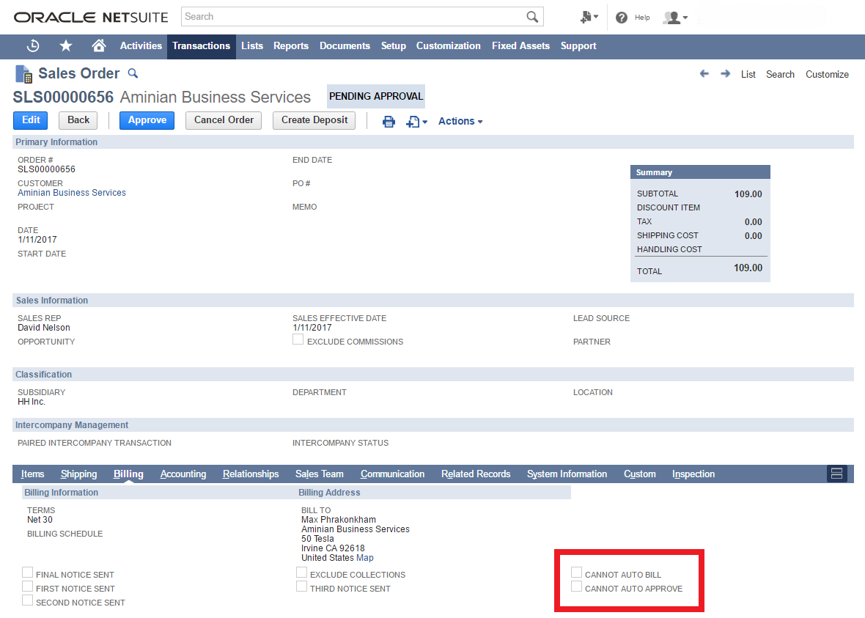This screenshot has width=865, height=618.
Task: Select the Billing subtab
Action: (128, 474)
